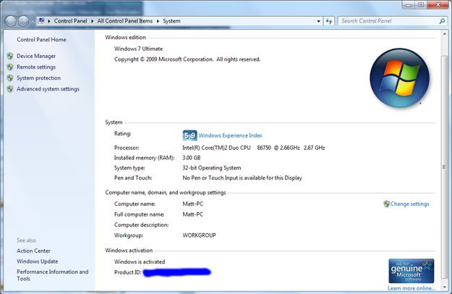Click the scrollbar up arrow
Screen dimensions: 452x294
[x=444, y=34]
